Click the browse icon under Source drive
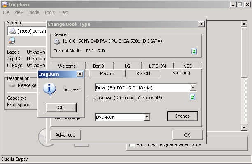 click(12, 41)
